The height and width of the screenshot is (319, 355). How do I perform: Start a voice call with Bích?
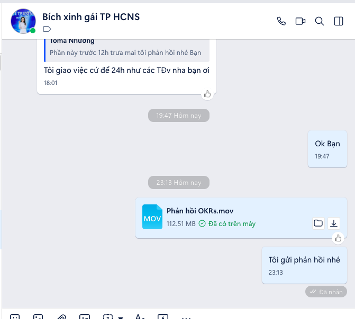pyautogui.click(x=281, y=21)
